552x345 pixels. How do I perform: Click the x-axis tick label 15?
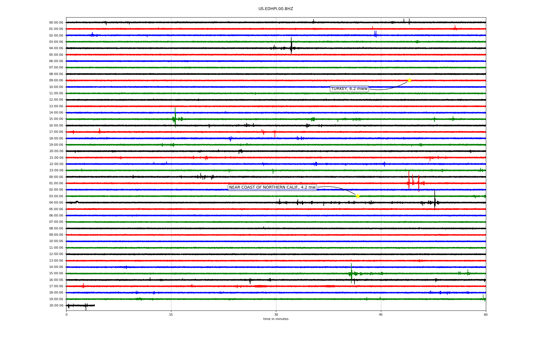[x=171, y=315]
